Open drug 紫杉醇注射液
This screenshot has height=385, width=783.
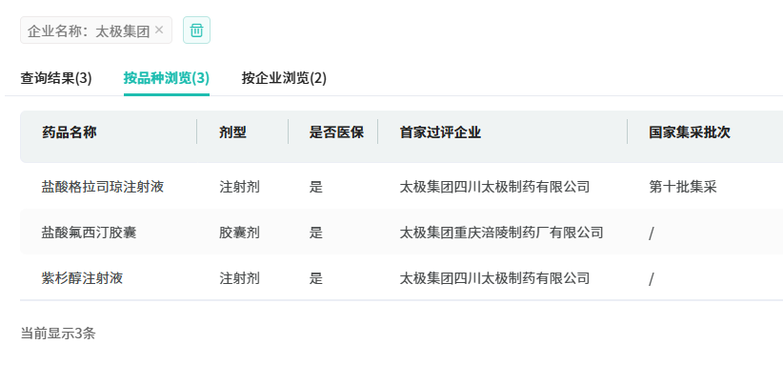pyautogui.click(x=82, y=278)
